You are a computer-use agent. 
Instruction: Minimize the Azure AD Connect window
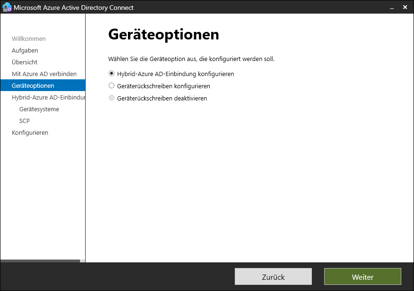pyautogui.click(x=392, y=7)
